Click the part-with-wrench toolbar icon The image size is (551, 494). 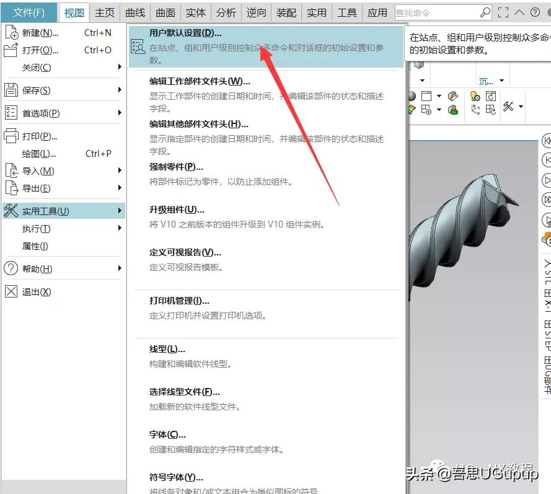452,96
